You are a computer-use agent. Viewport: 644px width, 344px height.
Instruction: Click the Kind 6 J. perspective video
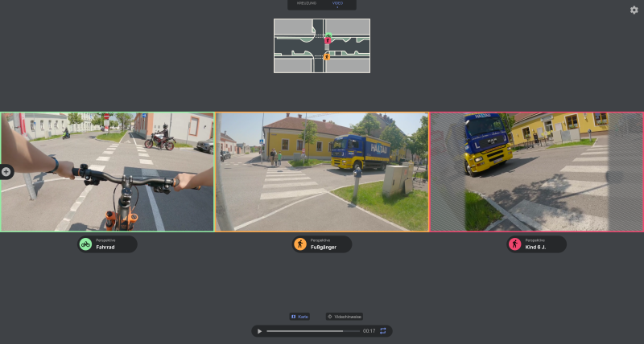537,172
